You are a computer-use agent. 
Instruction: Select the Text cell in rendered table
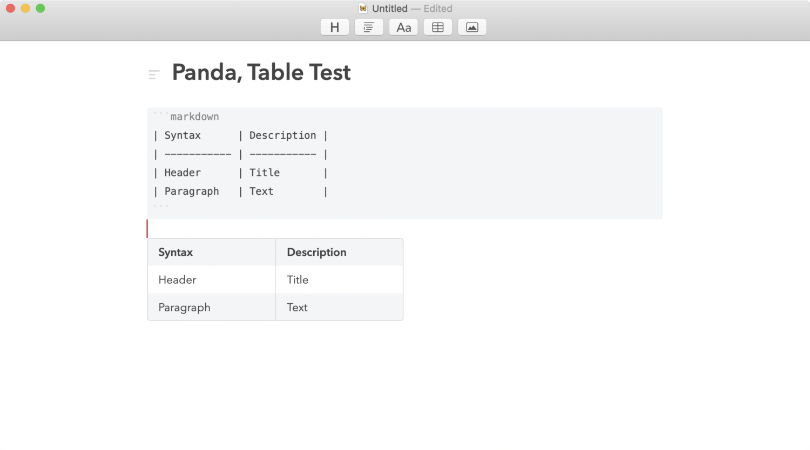pos(339,308)
